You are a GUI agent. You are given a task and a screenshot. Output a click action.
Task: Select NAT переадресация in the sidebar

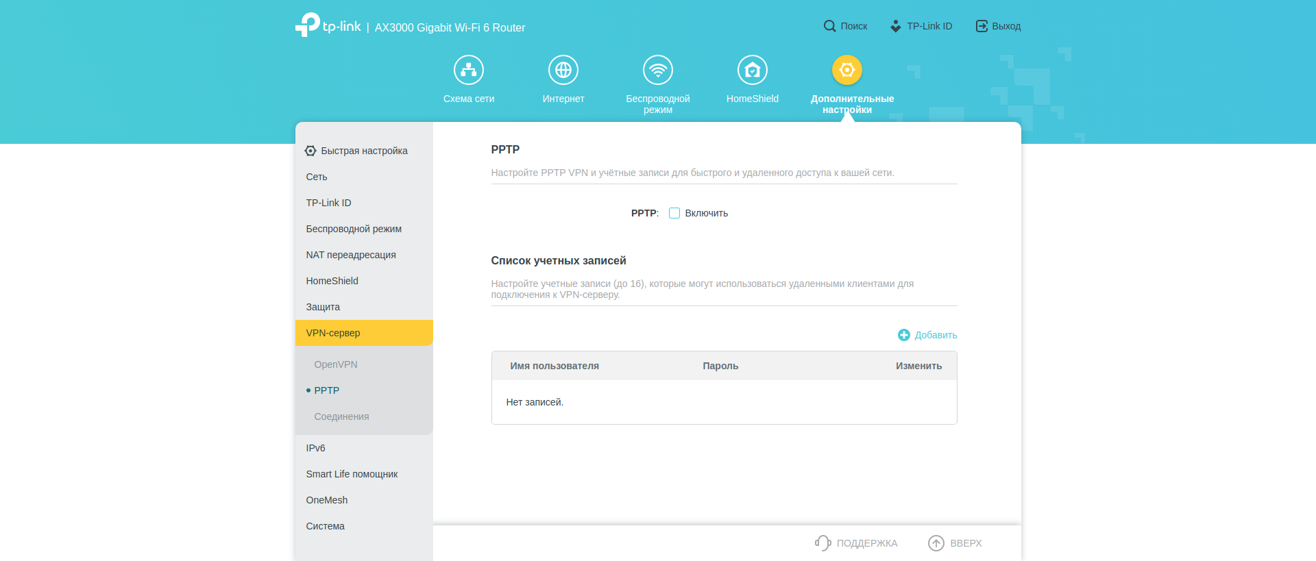(x=351, y=255)
